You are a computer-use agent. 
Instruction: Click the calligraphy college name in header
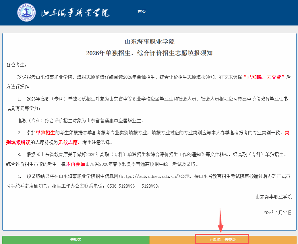[x=75, y=13]
